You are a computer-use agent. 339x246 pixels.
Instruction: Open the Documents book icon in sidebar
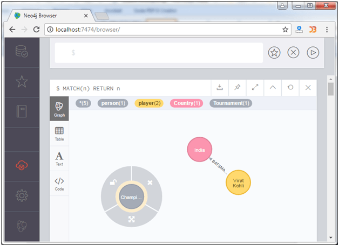point(22,111)
